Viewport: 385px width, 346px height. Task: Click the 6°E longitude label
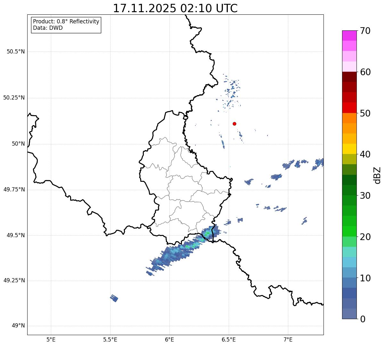pos(169,339)
